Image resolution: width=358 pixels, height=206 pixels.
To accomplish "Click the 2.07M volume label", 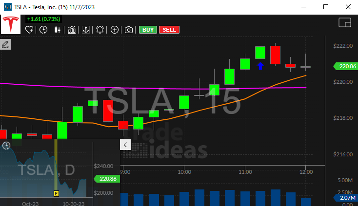I will point(346,198).
